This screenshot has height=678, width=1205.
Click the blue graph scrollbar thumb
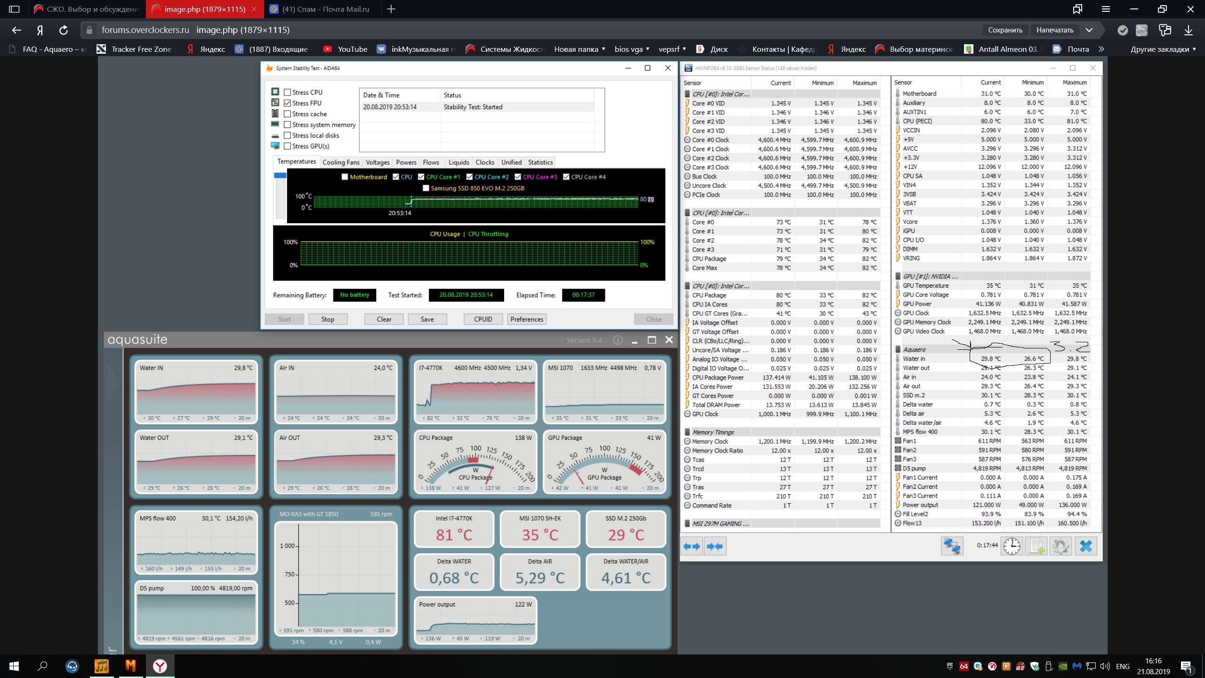280,175
